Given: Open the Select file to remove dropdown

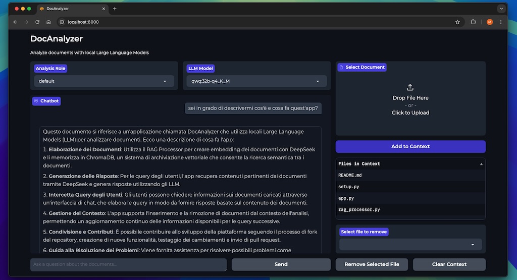Looking at the screenshot, I should tap(410, 244).
